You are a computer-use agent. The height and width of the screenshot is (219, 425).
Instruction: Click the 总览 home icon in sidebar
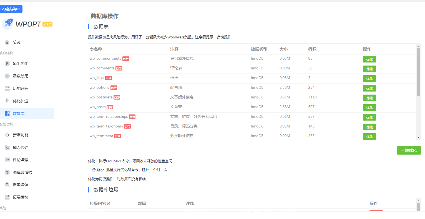point(7,42)
